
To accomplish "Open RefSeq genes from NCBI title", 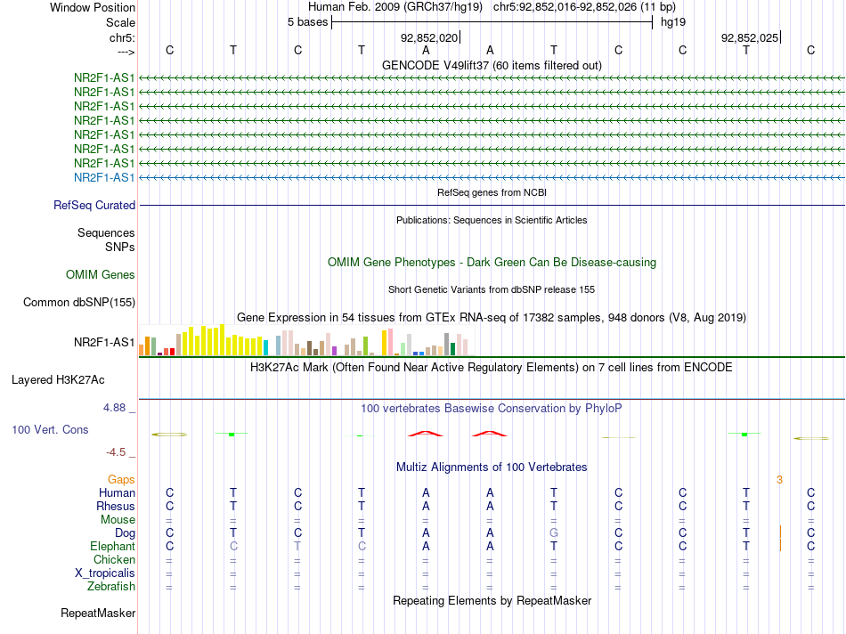I will point(492,192).
